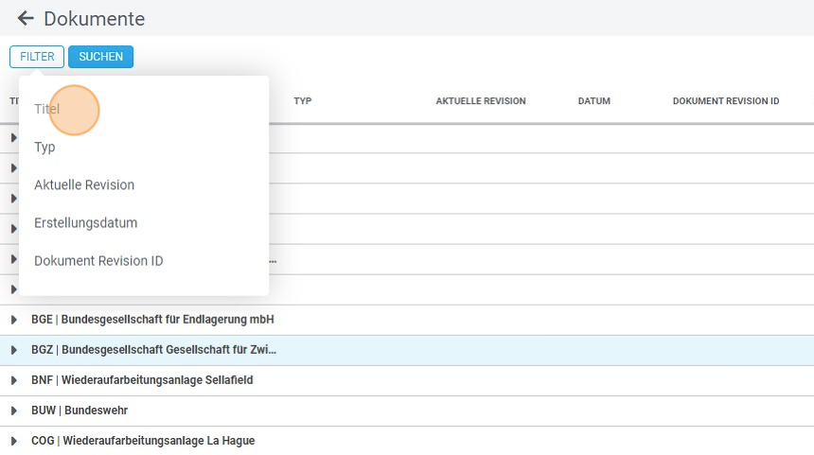814x455 pixels.
Task: Sort by Aktuelle Revision column header
Action: pyautogui.click(x=481, y=101)
